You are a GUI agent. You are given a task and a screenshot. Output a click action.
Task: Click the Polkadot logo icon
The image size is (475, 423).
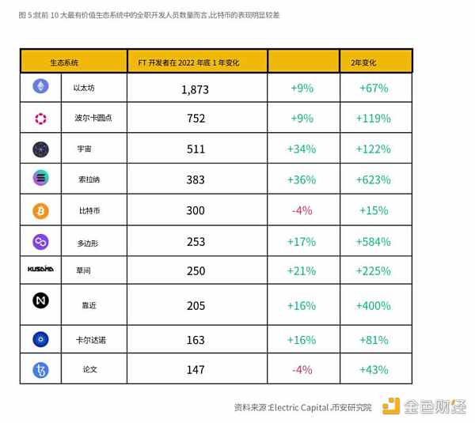click(x=40, y=119)
